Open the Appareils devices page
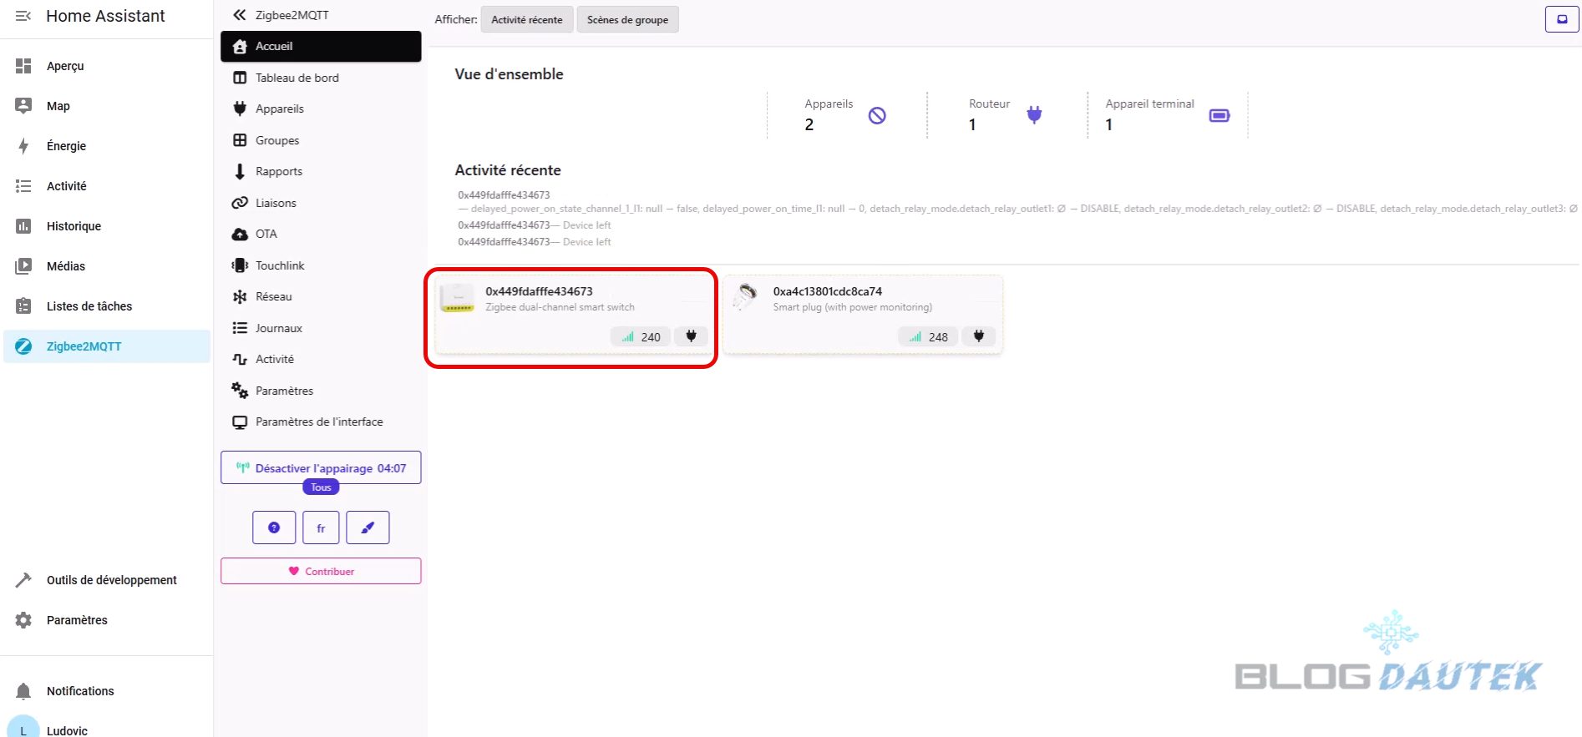1582x737 pixels. (279, 109)
